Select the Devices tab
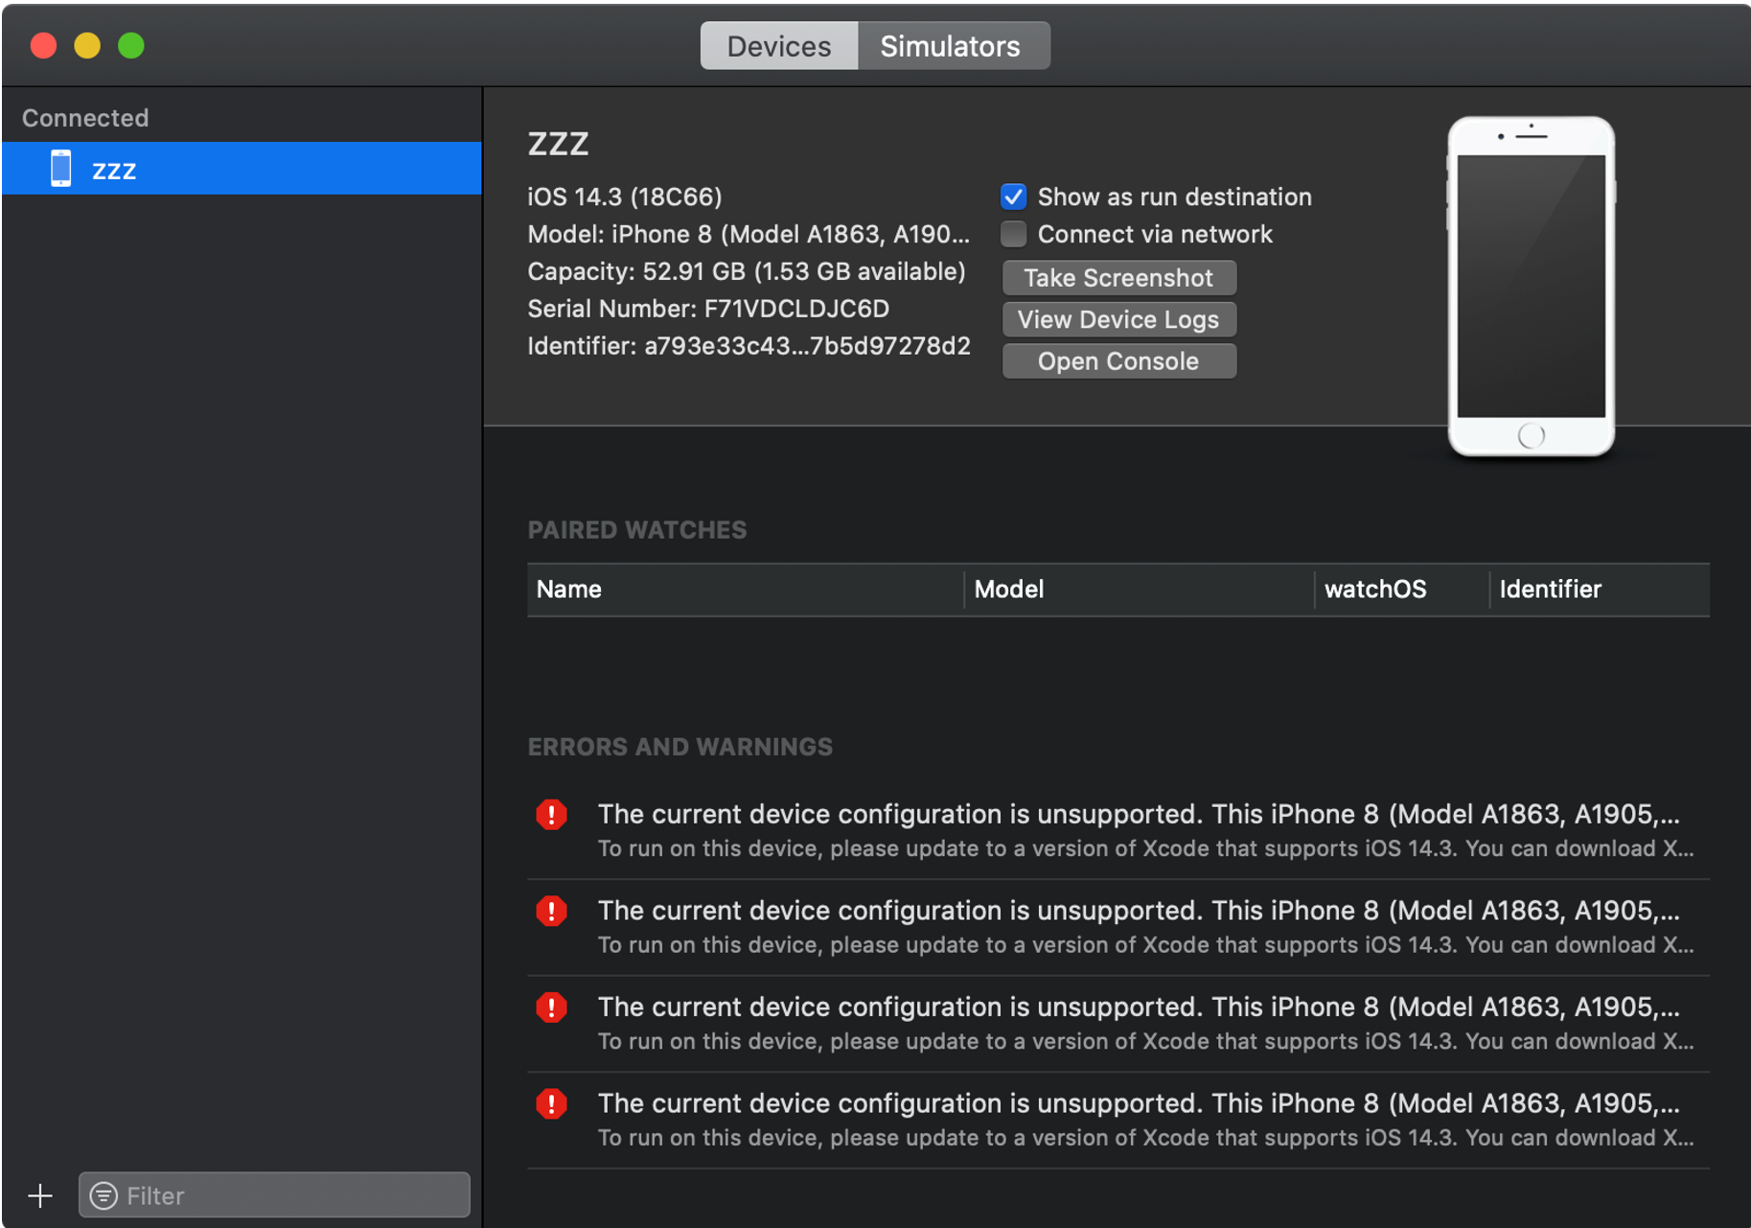 click(778, 46)
